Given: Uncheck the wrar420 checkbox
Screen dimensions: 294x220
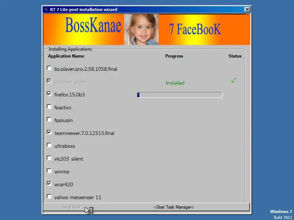Looking at the screenshot, I should pos(49,184).
